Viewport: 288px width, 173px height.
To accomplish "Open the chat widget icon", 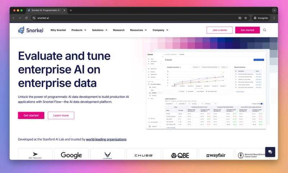I will [270, 152].
